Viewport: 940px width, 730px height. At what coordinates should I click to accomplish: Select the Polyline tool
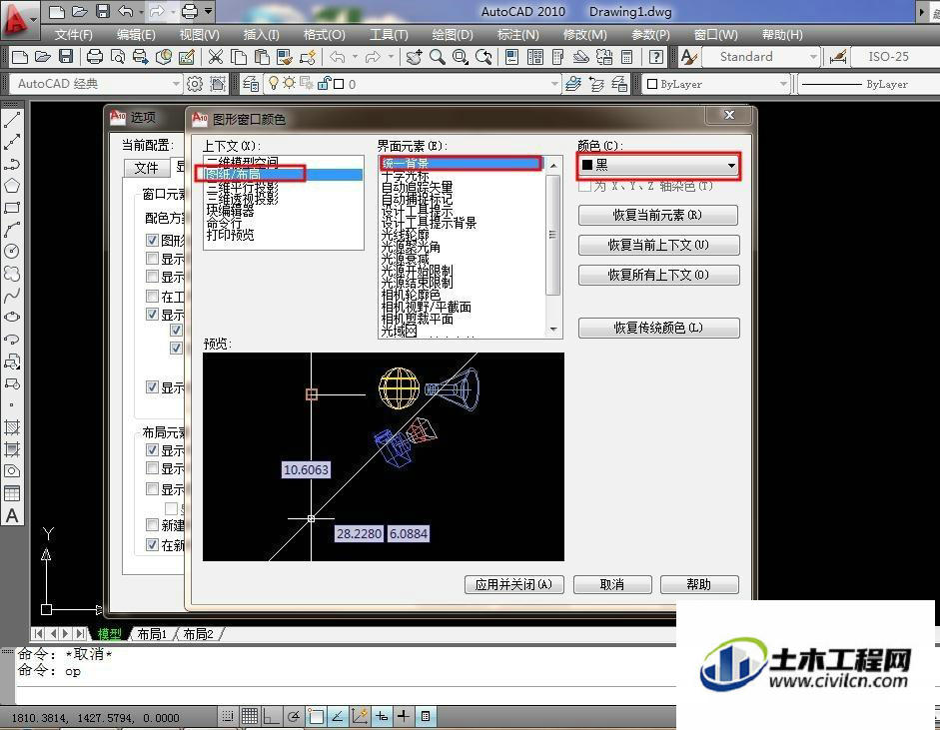click(x=12, y=164)
